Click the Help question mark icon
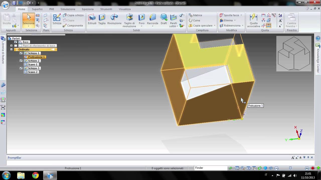The image size is (321, 180). click(318, 38)
